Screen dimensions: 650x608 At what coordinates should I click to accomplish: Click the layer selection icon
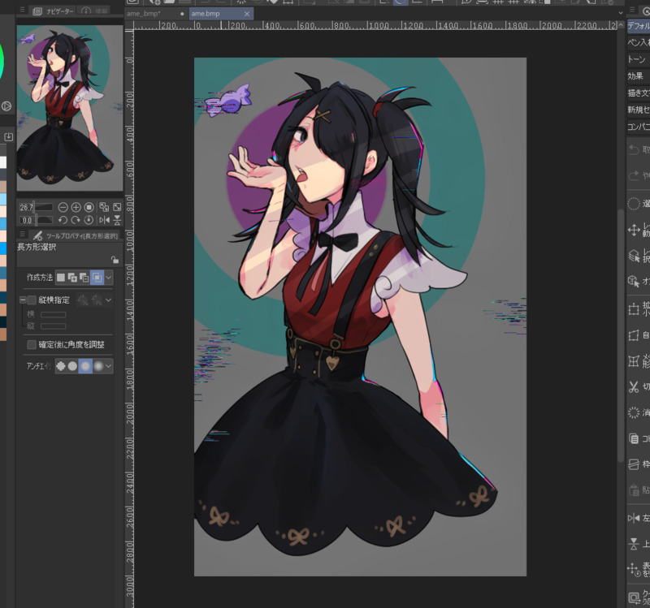point(634,256)
